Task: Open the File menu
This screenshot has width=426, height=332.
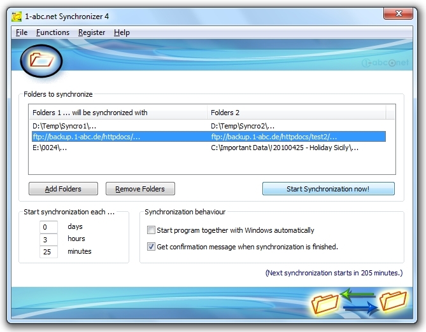Action: pos(22,32)
